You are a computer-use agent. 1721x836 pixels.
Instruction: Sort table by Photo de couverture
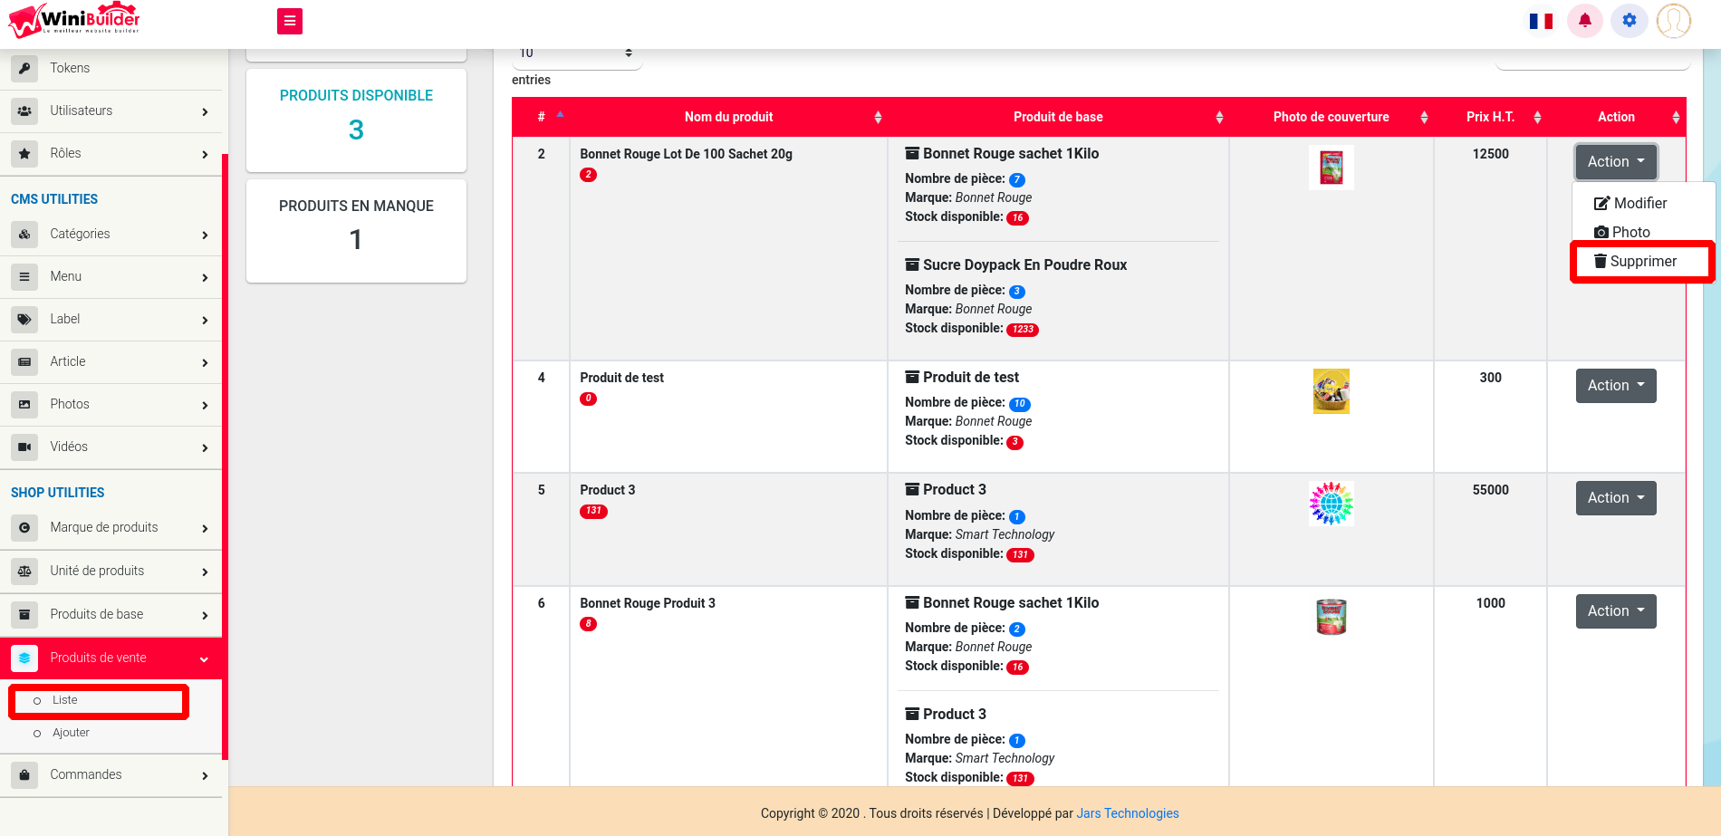click(x=1331, y=117)
